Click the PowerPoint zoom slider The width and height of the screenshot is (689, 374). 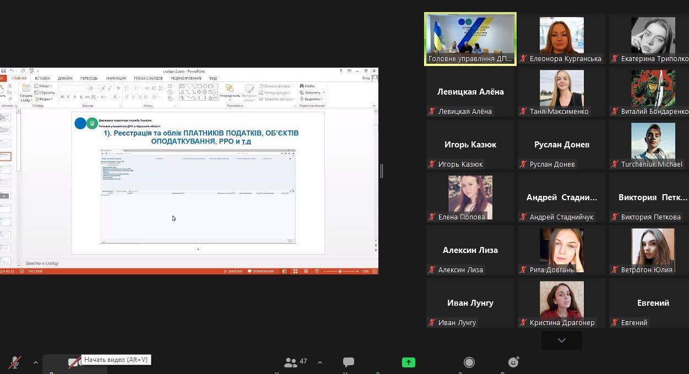tap(340, 271)
